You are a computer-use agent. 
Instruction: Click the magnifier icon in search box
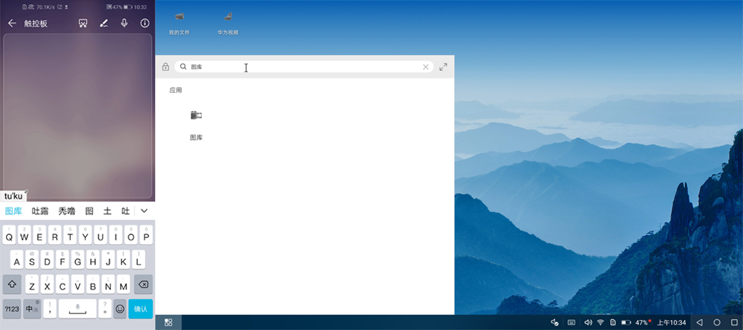point(183,67)
